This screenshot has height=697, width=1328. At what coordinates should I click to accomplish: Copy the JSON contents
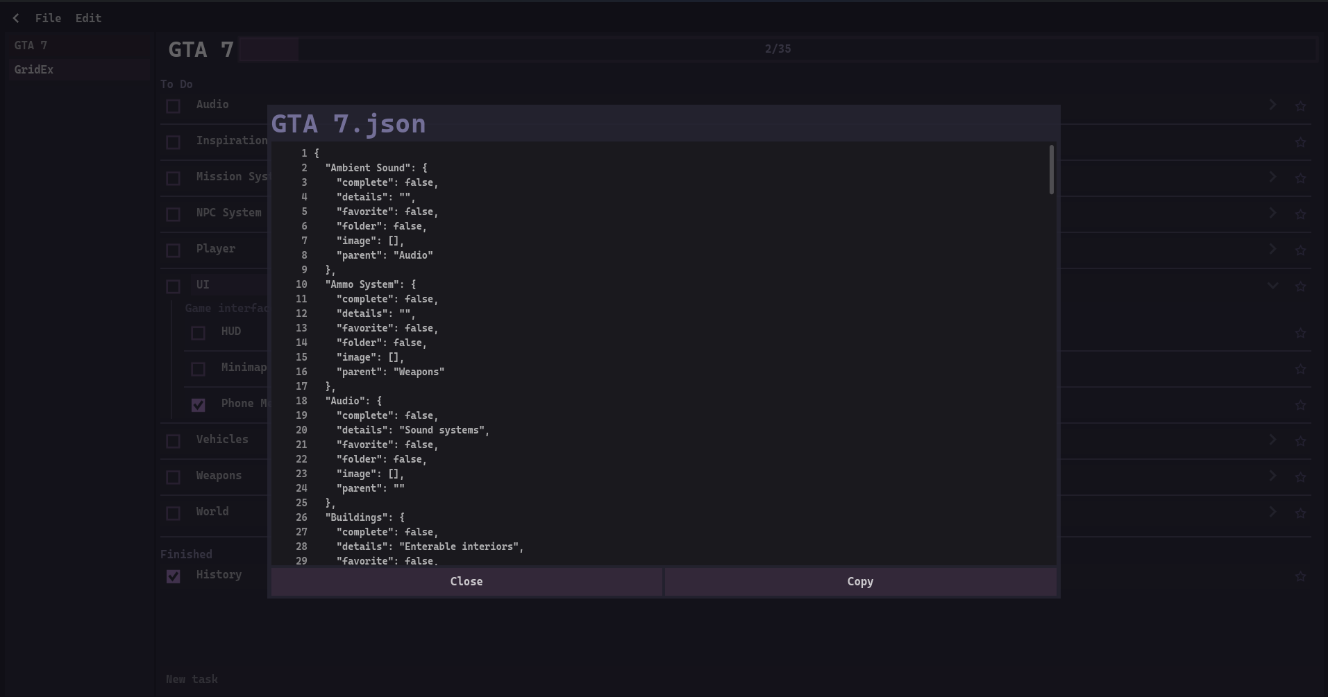(x=860, y=582)
